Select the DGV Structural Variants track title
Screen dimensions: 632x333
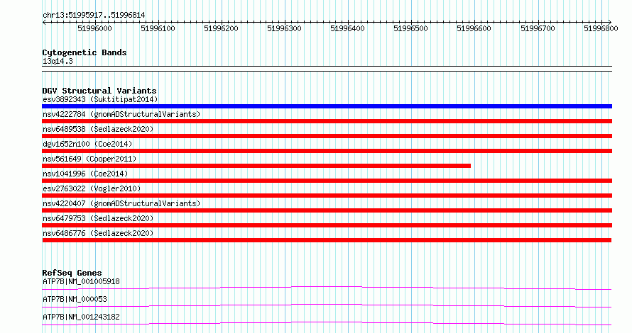[99, 91]
